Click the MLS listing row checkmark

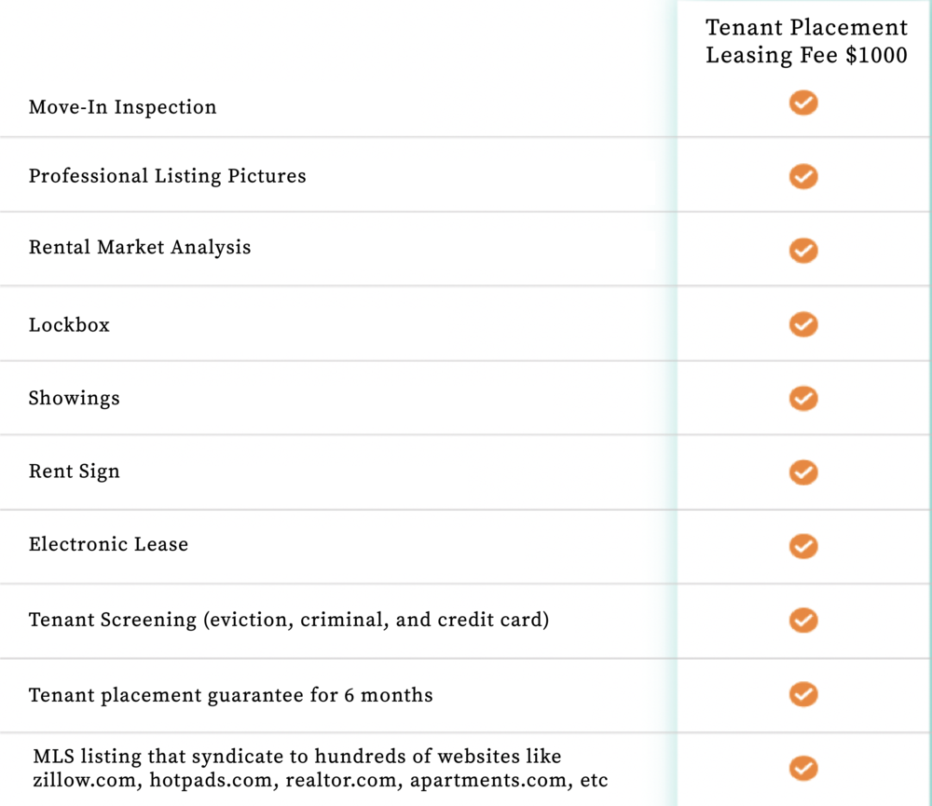click(803, 768)
